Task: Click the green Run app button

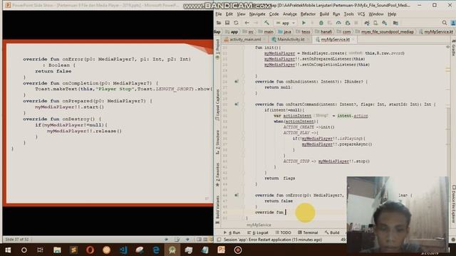Action: click(304, 23)
